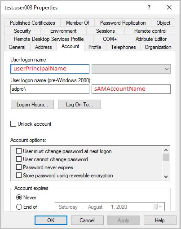Open the Address tab
Viewport: 181px width, 229px height.
pyautogui.click(x=44, y=47)
